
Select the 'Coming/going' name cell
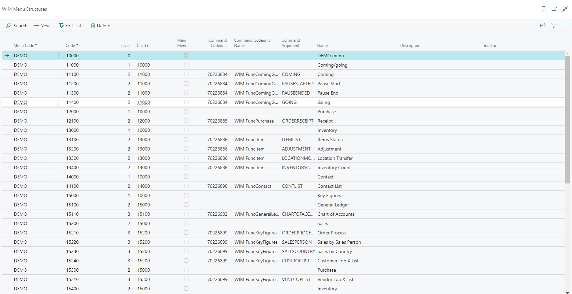tap(333, 65)
